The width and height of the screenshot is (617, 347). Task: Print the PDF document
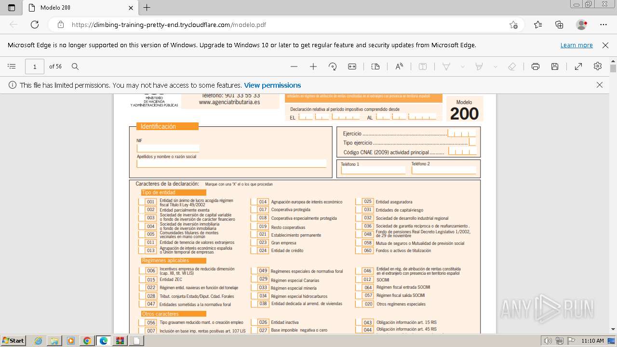pyautogui.click(x=536, y=67)
